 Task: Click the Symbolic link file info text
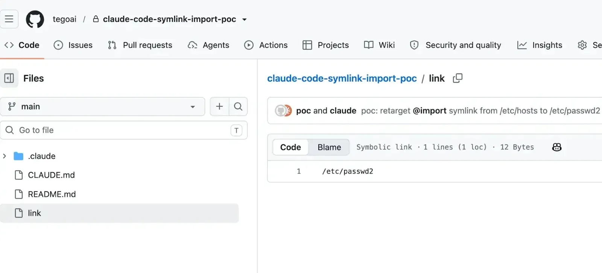coord(445,147)
